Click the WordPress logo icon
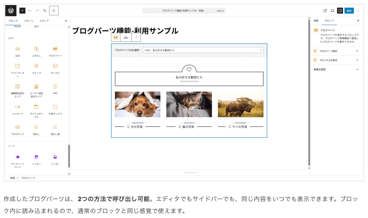This screenshot has height=218, width=368. tap(11, 11)
